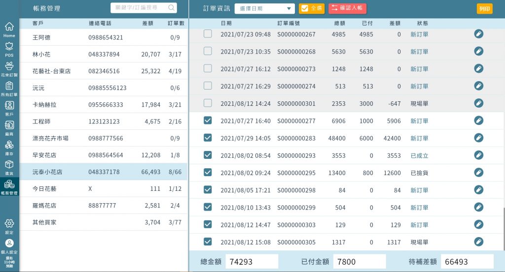Select customer 今日花藝

click(104, 188)
